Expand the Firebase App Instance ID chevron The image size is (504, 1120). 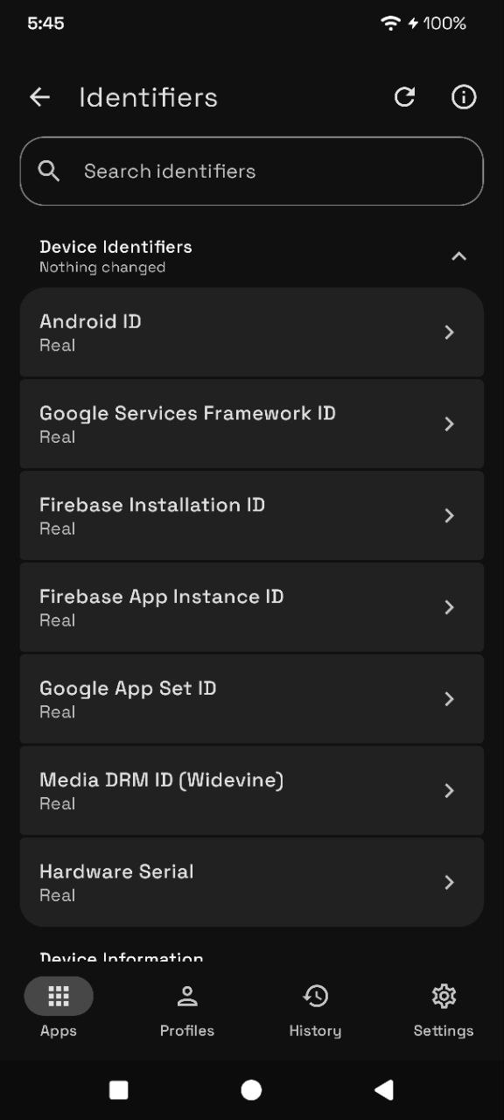pos(449,607)
